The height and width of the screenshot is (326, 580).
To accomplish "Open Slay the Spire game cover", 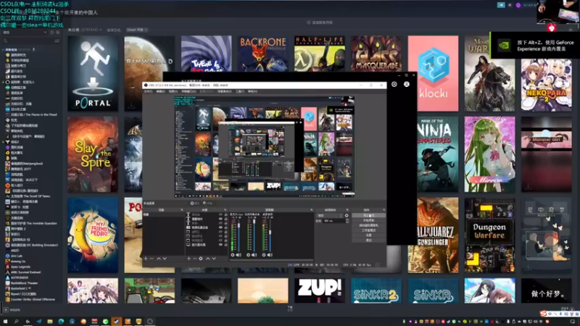I will 93,154.
